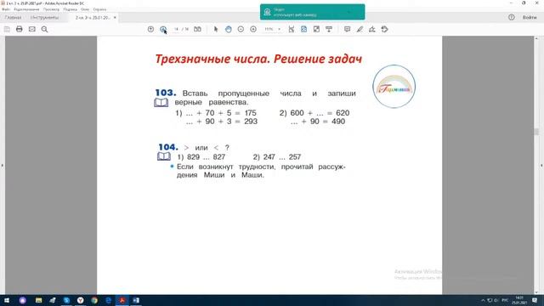Open the Редактирование menu
The width and height of the screenshot is (544, 306).
pos(26,9)
